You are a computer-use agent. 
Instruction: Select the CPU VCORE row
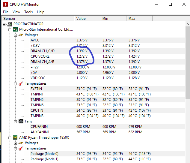[x=108, y=56]
